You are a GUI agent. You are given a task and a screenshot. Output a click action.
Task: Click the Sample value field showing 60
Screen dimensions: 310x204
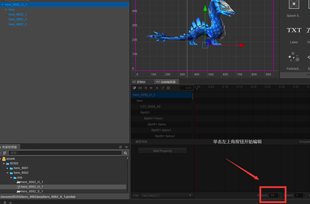[274, 195]
